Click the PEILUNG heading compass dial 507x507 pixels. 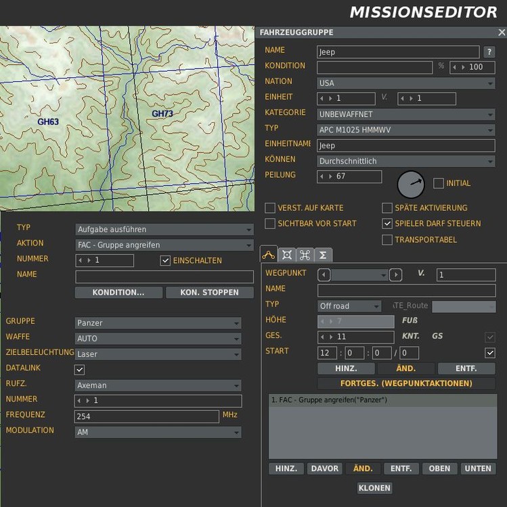click(x=410, y=183)
